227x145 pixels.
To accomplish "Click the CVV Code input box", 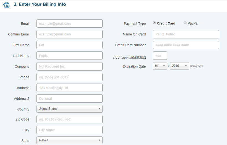I will click(x=160, y=56).
